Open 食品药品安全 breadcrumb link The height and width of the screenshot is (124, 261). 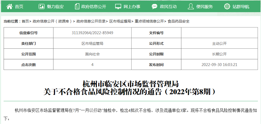click(x=178, y=21)
